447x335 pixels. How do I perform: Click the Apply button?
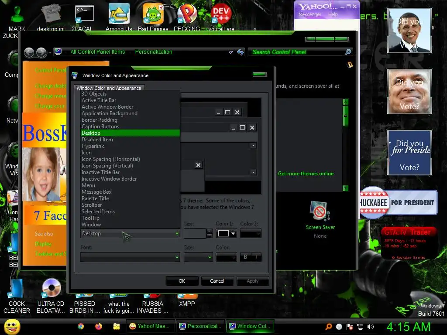pyautogui.click(x=253, y=281)
